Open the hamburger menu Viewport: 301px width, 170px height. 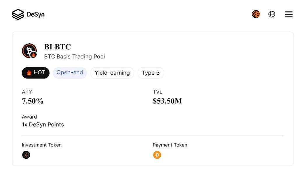coord(289,14)
